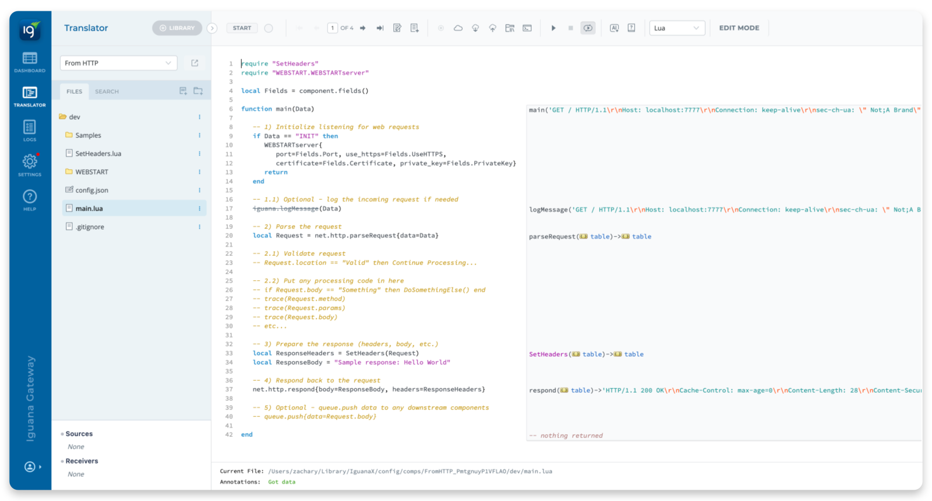Switch to the SEARCH tab
This screenshot has height=501, width=932.
(106, 91)
